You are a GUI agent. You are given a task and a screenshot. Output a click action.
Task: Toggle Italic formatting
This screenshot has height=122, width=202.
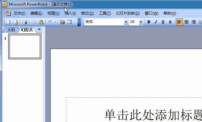pos(156,22)
